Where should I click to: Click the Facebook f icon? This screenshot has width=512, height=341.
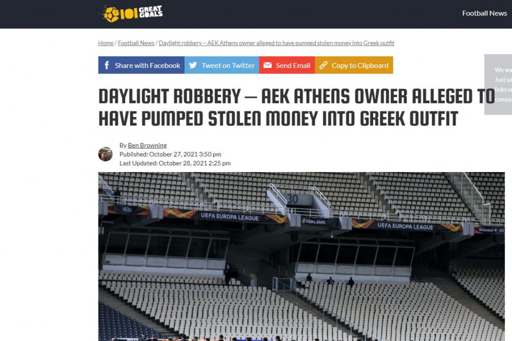[x=107, y=65]
